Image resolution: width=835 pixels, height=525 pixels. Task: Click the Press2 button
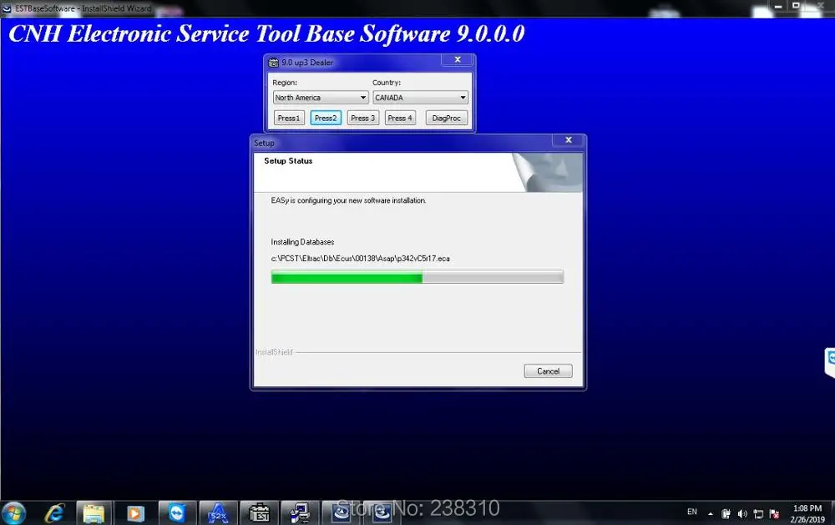click(326, 118)
